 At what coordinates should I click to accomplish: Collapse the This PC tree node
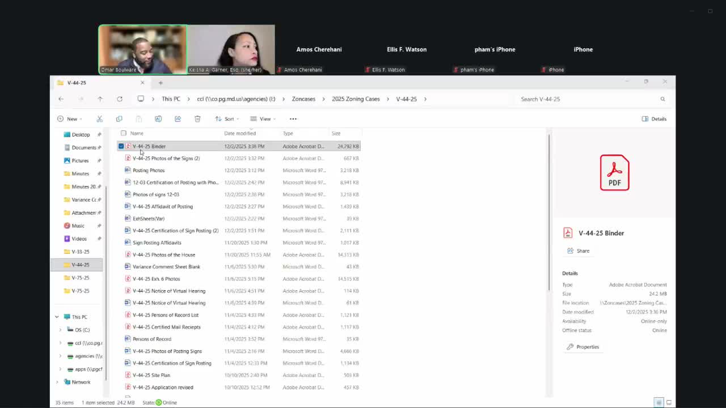click(x=57, y=317)
